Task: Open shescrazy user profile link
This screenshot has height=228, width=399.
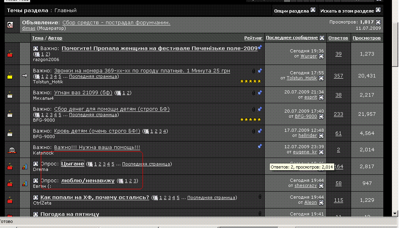Action: (x=306, y=186)
